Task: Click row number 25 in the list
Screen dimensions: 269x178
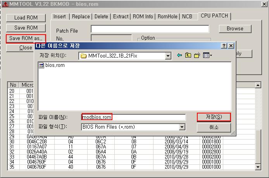Action: click(12, 117)
